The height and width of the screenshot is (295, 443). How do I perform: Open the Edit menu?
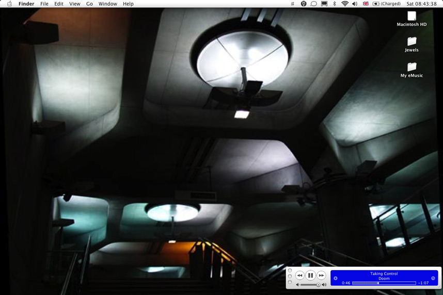click(59, 4)
